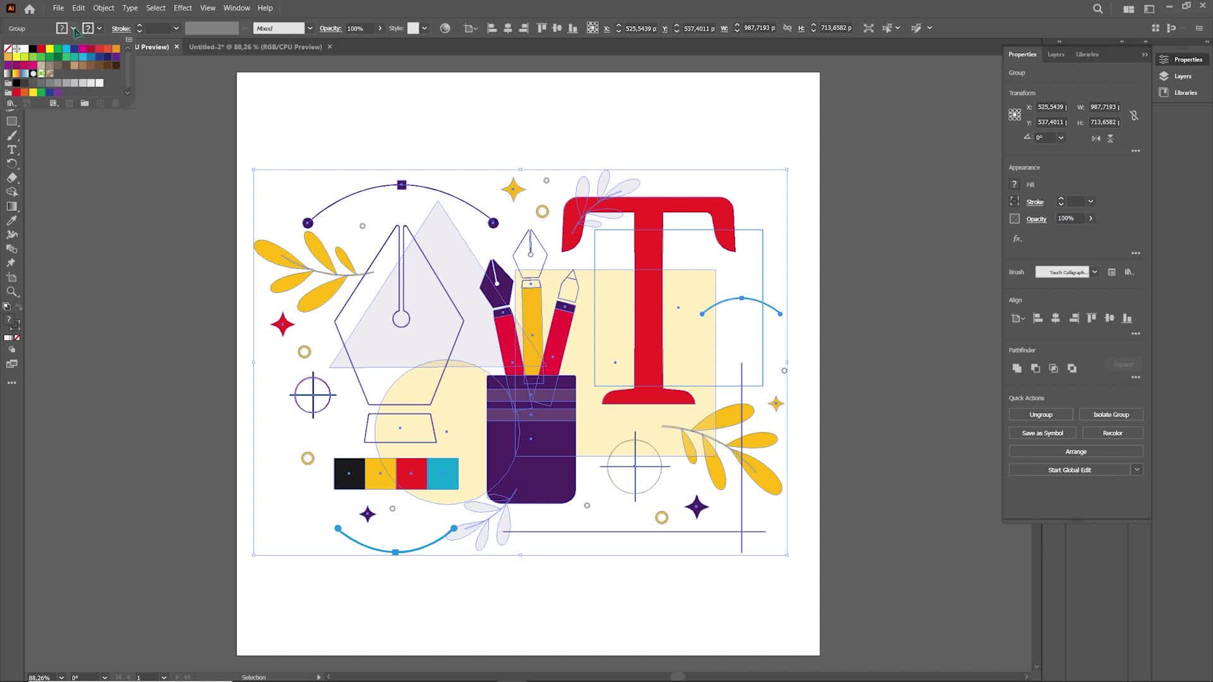Screen dimensions: 1213x682
Task: Select the Artboard tool
Action: (11, 277)
